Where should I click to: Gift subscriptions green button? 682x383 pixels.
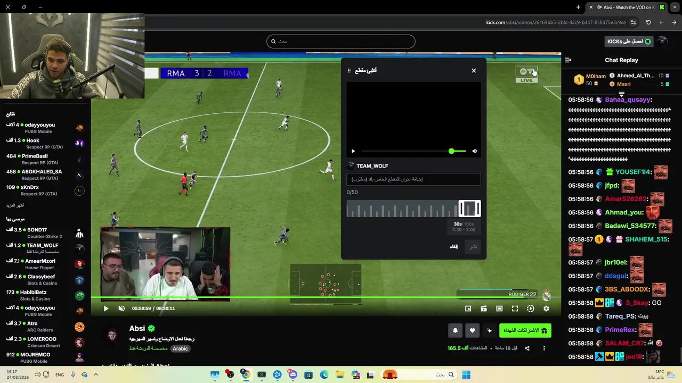pos(525,331)
